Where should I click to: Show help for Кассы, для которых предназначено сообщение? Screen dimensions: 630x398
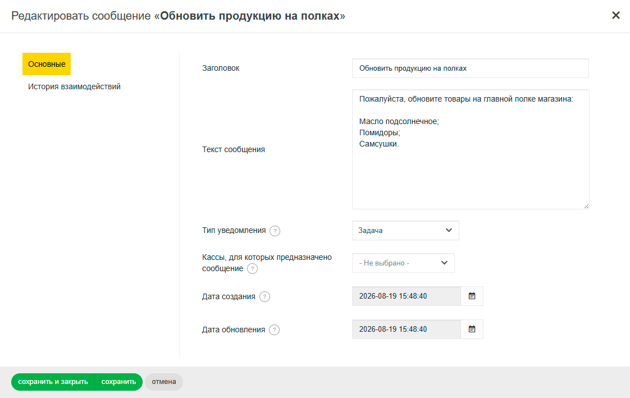(252, 269)
